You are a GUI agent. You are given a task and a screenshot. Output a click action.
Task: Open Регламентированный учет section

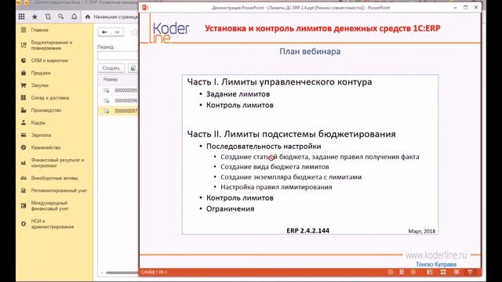point(60,190)
